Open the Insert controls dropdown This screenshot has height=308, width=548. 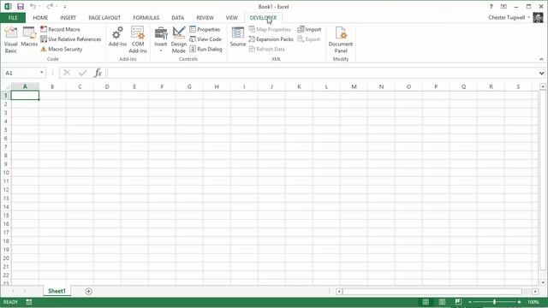coord(161,40)
